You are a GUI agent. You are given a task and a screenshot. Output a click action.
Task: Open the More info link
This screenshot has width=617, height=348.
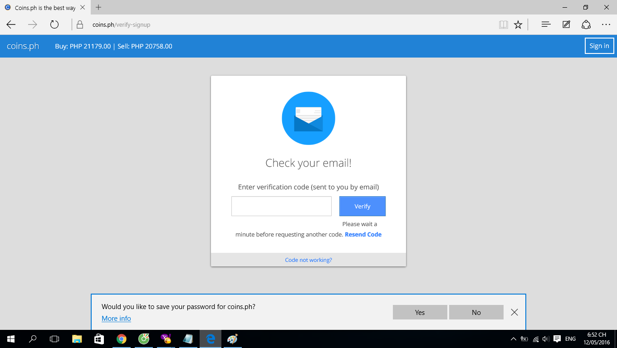click(116, 319)
